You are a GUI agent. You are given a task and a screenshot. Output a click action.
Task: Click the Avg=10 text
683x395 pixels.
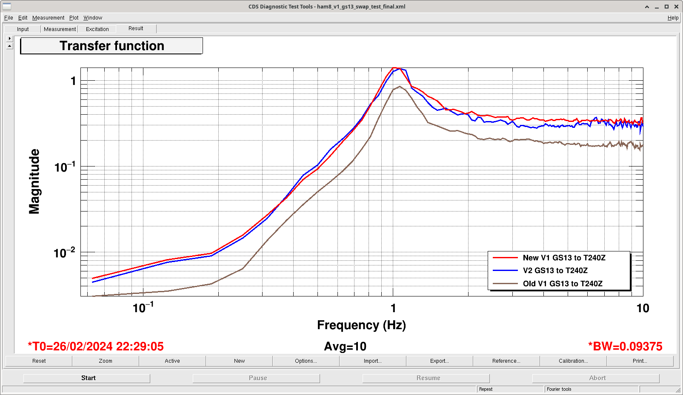coord(345,347)
